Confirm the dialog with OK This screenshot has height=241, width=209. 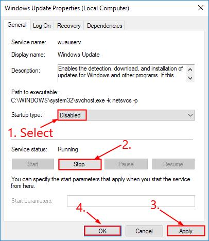click(102, 231)
